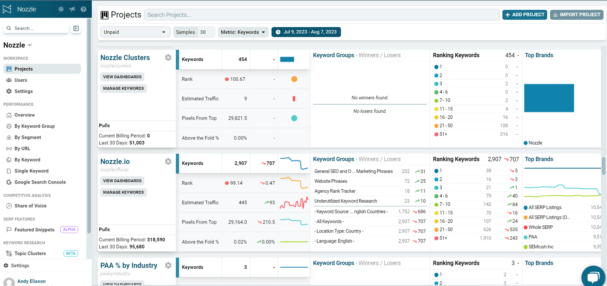Click the Nozzle.io Estimated Traffic sparkline
The height and width of the screenshot is (286, 607).
point(294,203)
